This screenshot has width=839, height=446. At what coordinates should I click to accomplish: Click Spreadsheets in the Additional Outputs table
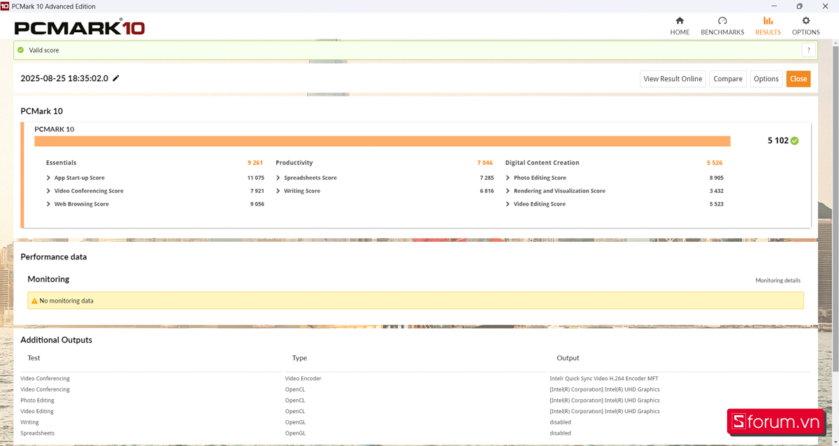click(x=37, y=433)
